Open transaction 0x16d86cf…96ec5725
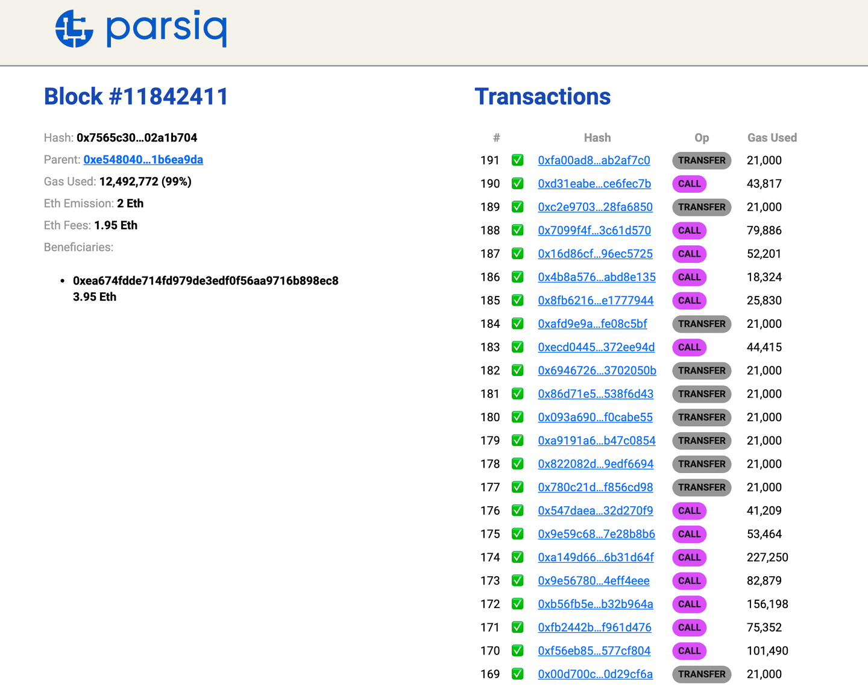This screenshot has height=687, width=868. tap(595, 254)
